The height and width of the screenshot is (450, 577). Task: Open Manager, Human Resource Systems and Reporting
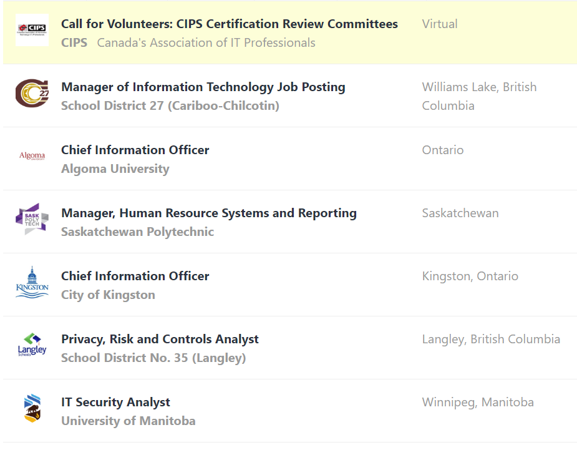tap(208, 213)
